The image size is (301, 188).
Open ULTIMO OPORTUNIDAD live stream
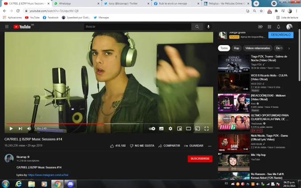coord(234,123)
